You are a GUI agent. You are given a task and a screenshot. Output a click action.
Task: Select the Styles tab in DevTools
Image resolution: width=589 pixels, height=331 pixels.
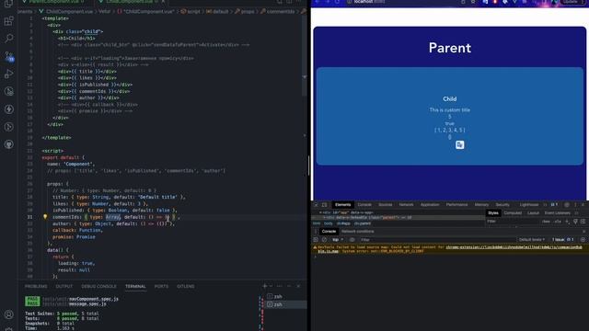(x=493, y=213)
